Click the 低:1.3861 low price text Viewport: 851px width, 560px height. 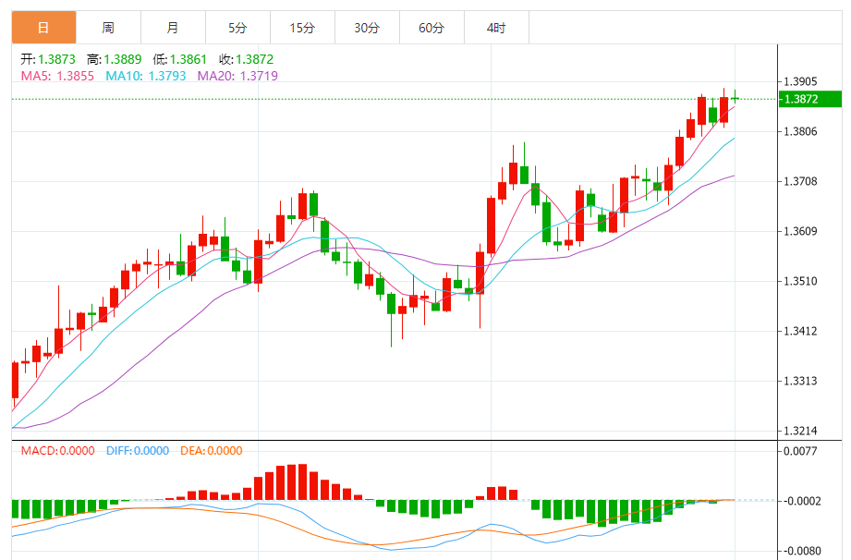coord(179,59)
